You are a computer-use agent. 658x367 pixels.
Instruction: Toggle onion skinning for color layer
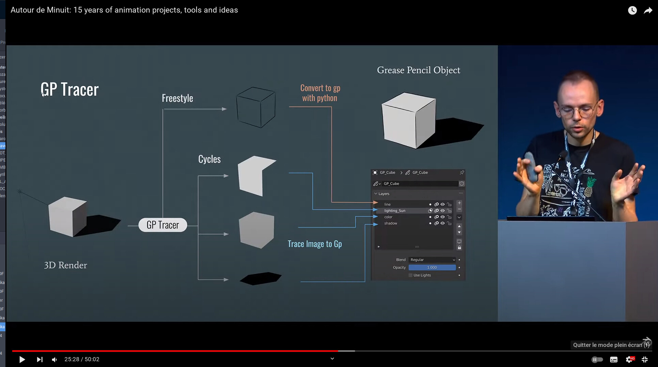(436, 217)
